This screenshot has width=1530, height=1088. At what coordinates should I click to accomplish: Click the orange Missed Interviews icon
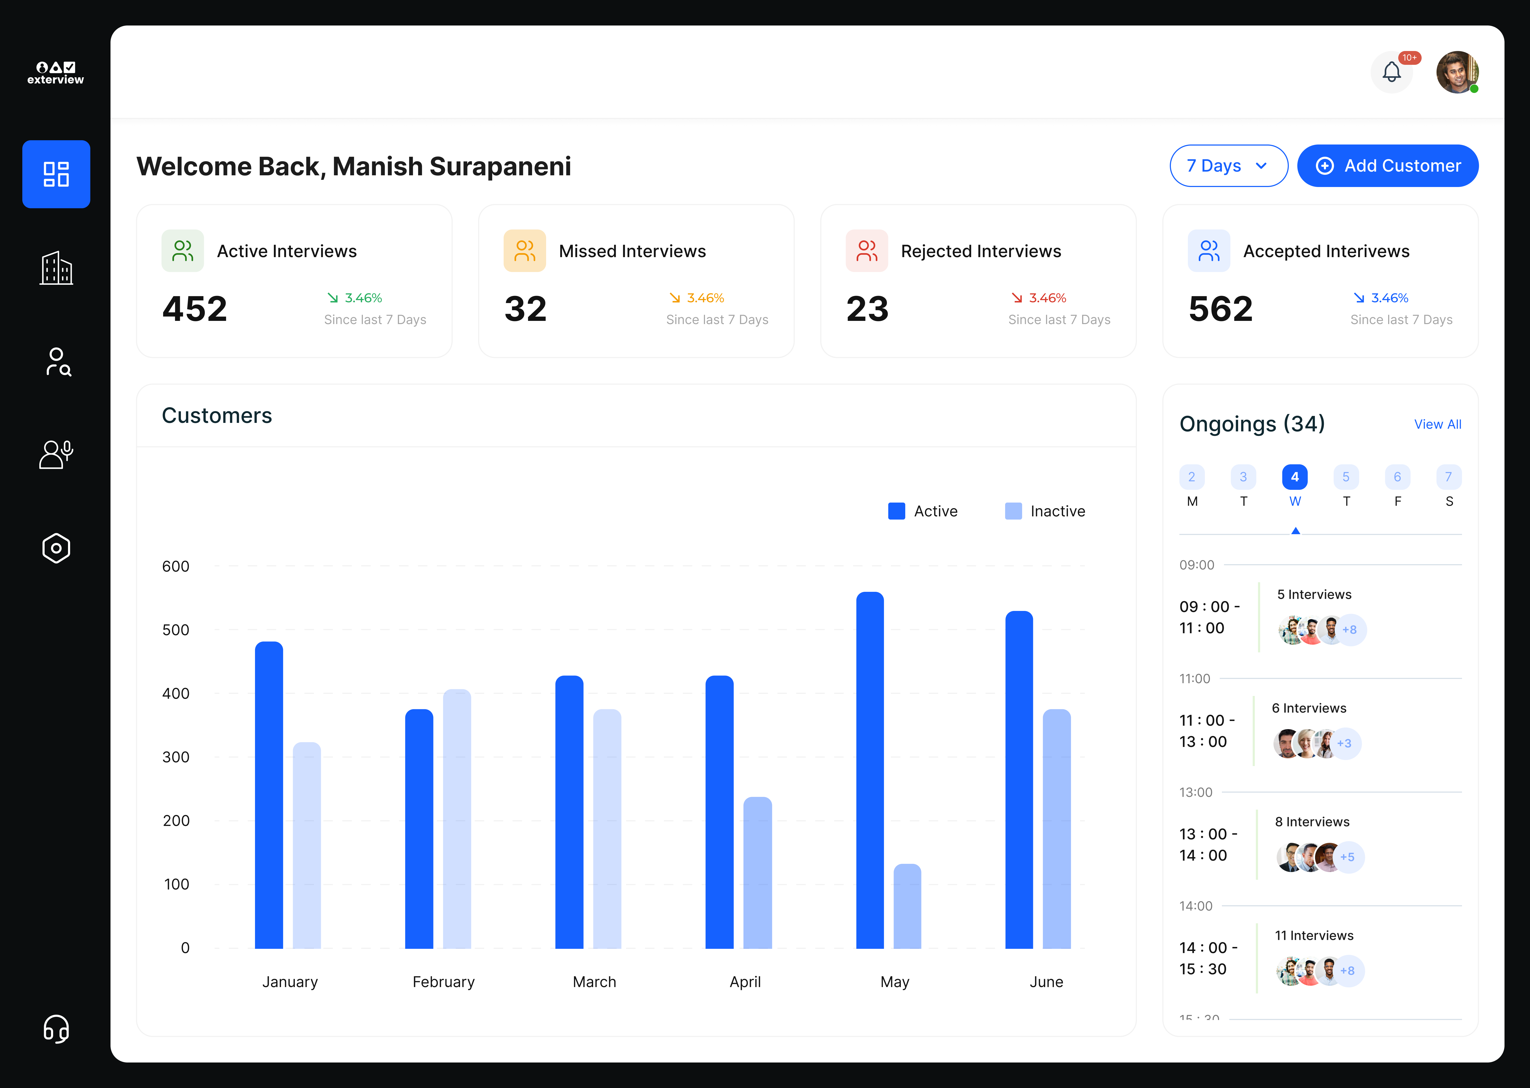tap(525, 250)
